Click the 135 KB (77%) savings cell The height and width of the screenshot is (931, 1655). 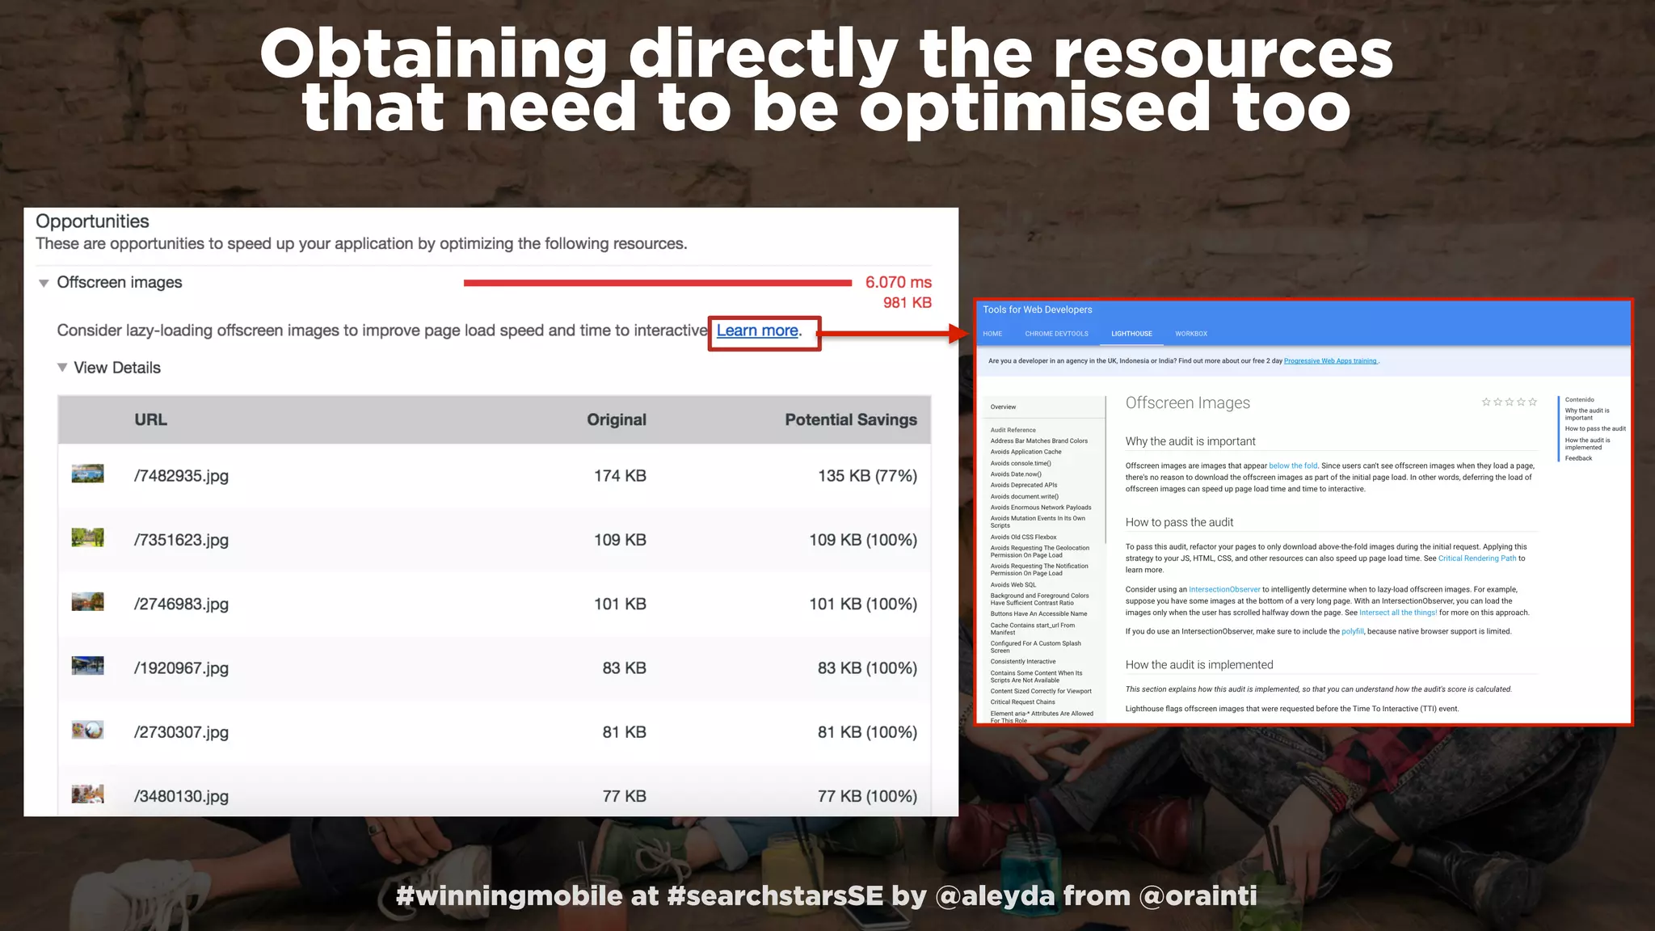click(867, 476)
